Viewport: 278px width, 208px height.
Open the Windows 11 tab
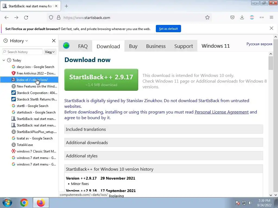(216, 46)
